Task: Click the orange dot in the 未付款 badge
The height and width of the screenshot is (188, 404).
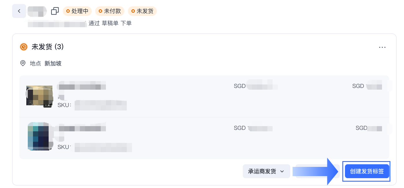Action: point(101,11)
